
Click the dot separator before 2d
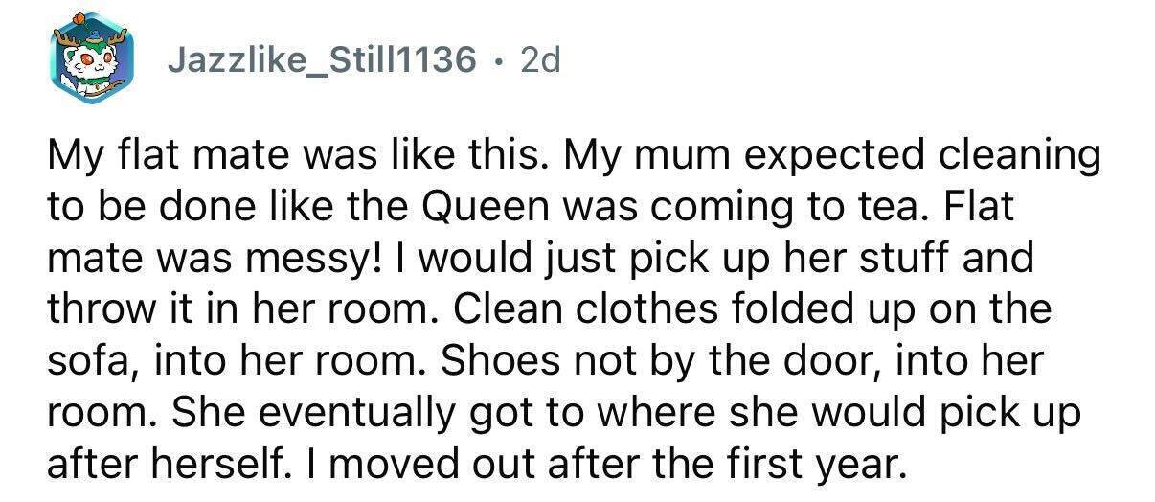[495, 62]
